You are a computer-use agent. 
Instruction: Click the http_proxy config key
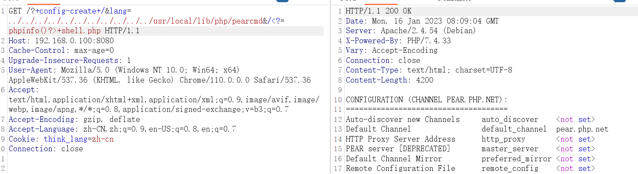click(x=504, y=139)
